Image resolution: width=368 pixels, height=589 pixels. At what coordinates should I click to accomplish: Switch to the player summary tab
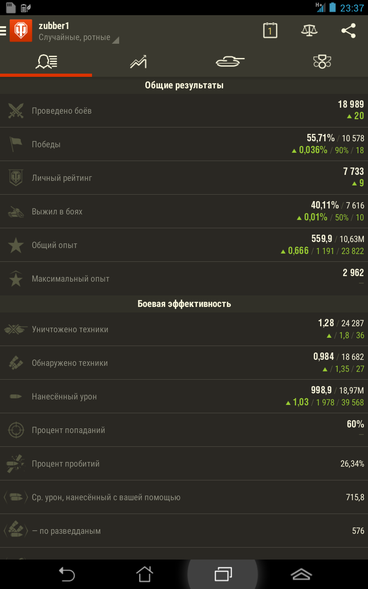click(x=46, y=62)
